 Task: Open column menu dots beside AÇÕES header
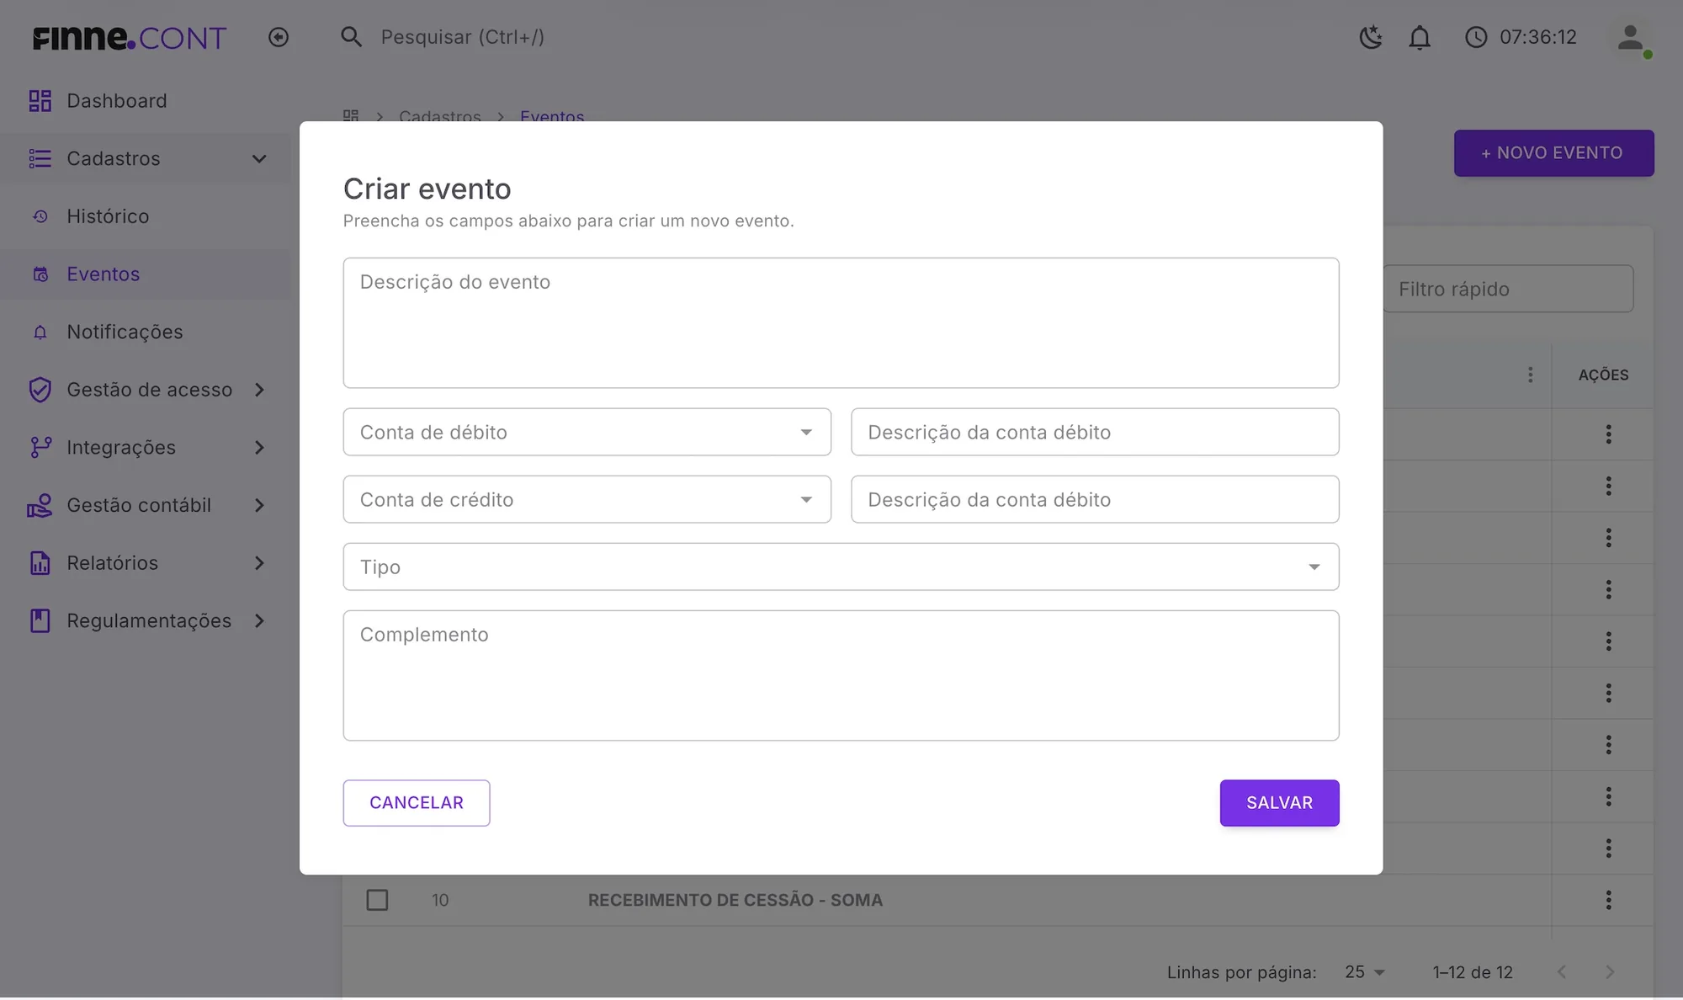pos(1530,375)
